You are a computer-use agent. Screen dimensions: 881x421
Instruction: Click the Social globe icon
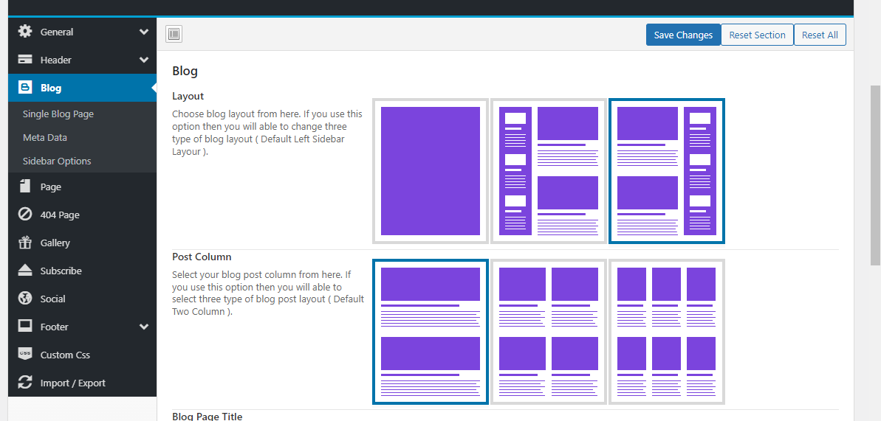click(25, 299)
